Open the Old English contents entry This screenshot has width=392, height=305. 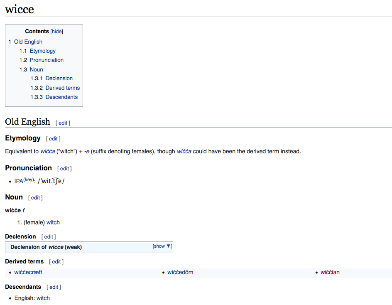28,42
